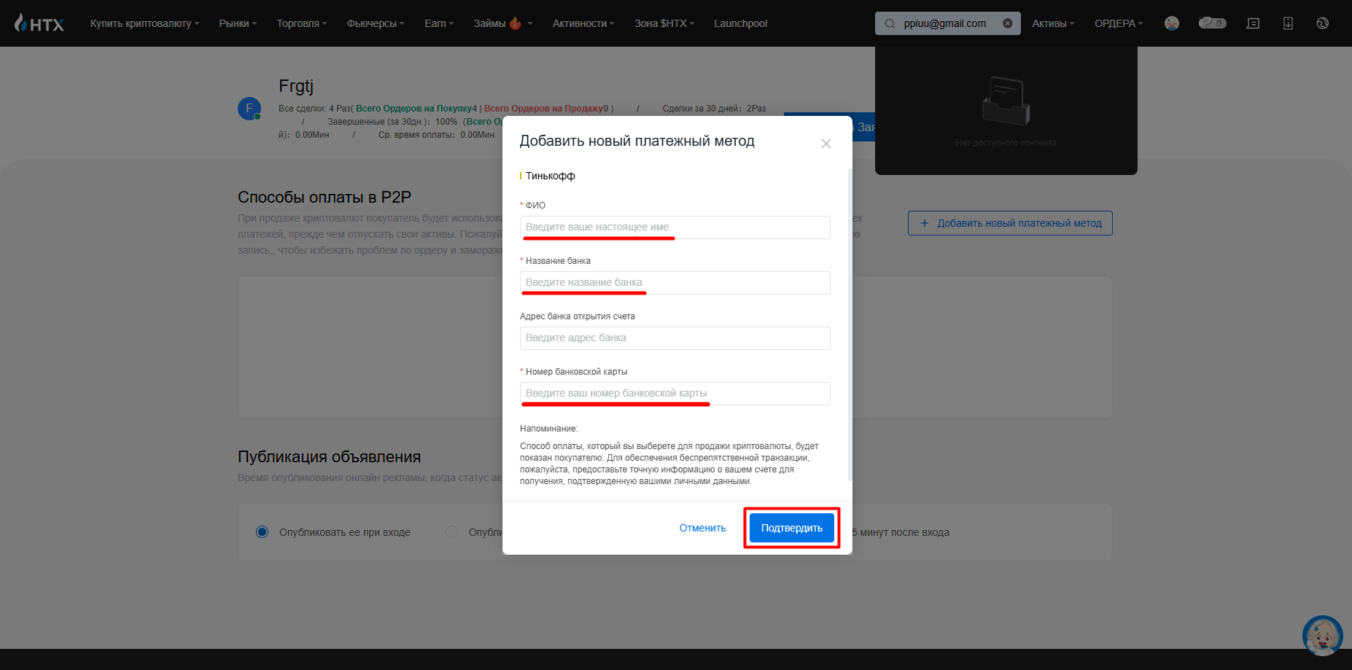This screenshot has width=1352, height=670.
Task: Click the blue F profile avatar
Action: pos(249,109)
